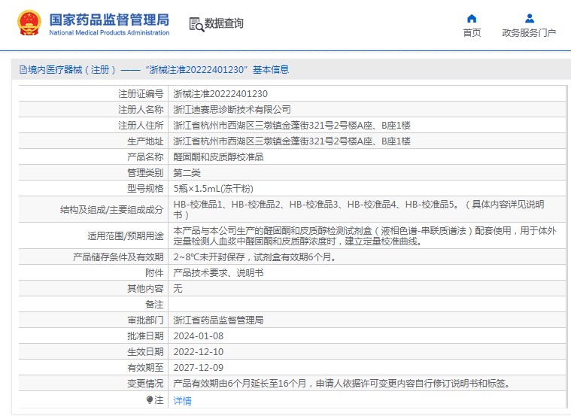Click 产品名称 label
Screen dimensions: 571x416
coord(145,157)
